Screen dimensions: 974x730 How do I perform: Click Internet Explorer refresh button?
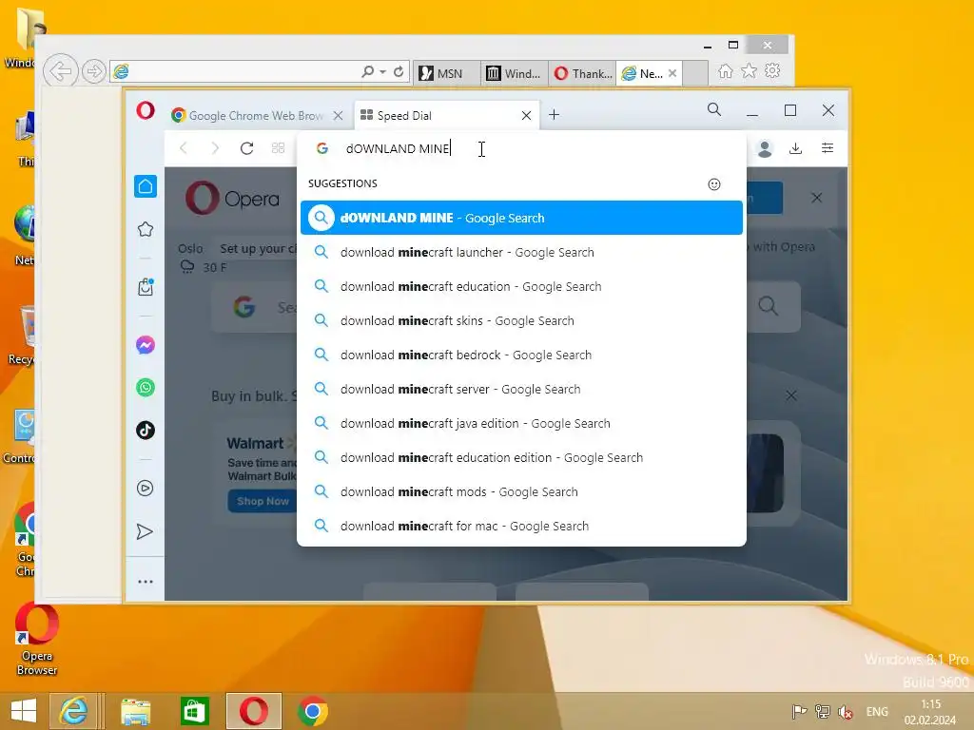(x=399, y=72)
